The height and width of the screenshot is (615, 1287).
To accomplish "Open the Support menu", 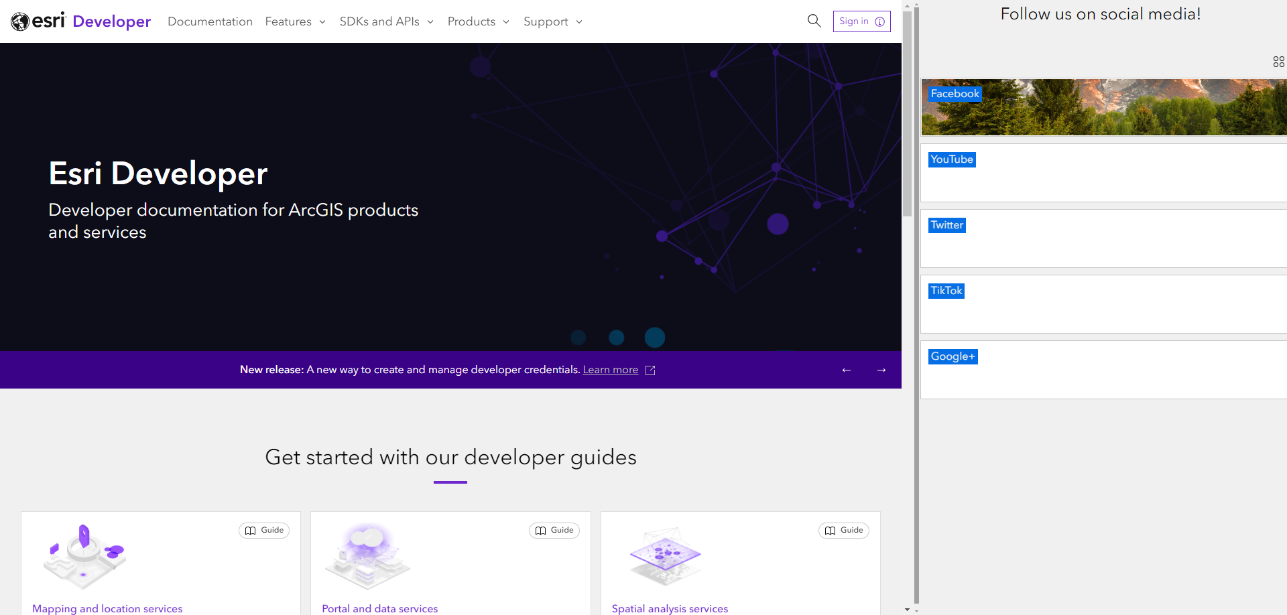I will pos(552,21).
